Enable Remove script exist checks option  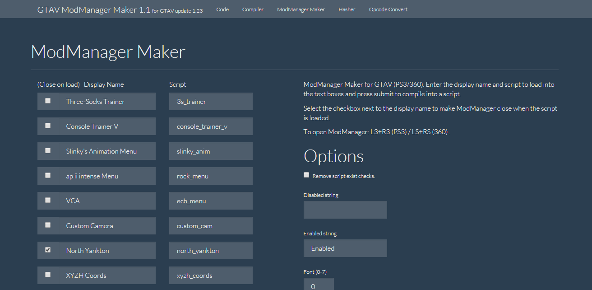click(306, 175)
